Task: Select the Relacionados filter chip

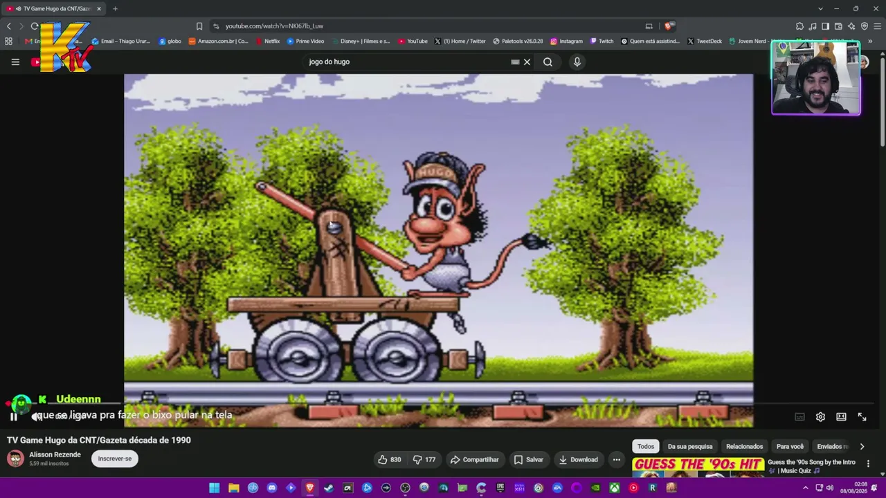Action: (x=744, y=446)
